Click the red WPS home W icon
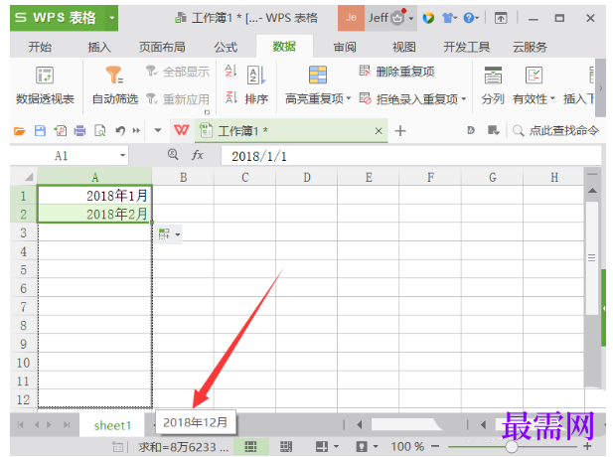This screenshot has height=457, width=613. 182,130
